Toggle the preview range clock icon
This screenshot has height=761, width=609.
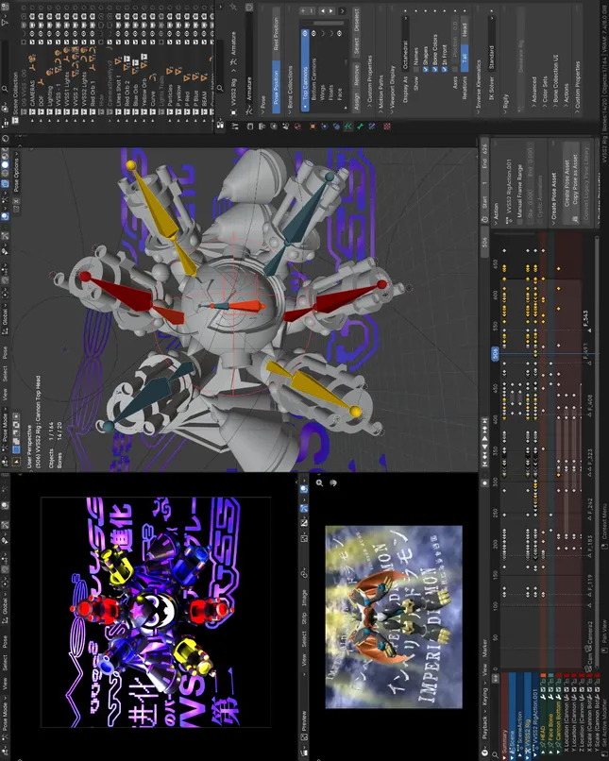[x=484, y=219]
